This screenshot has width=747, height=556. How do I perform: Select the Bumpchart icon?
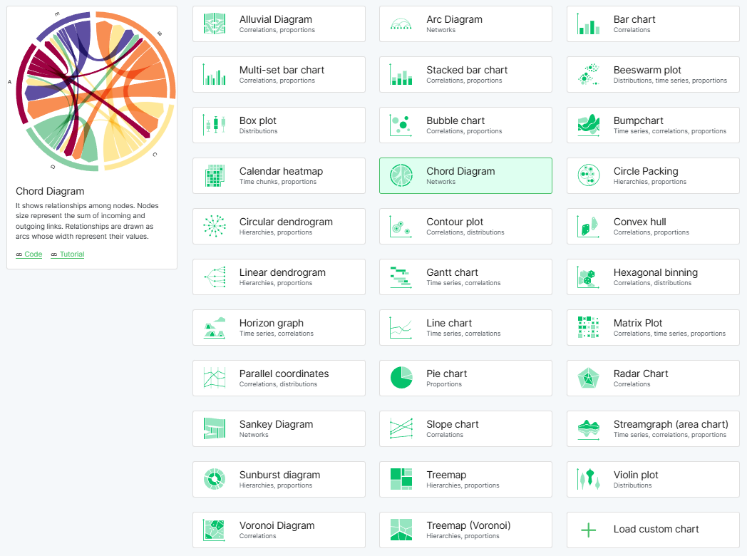[x=588, y=125]
